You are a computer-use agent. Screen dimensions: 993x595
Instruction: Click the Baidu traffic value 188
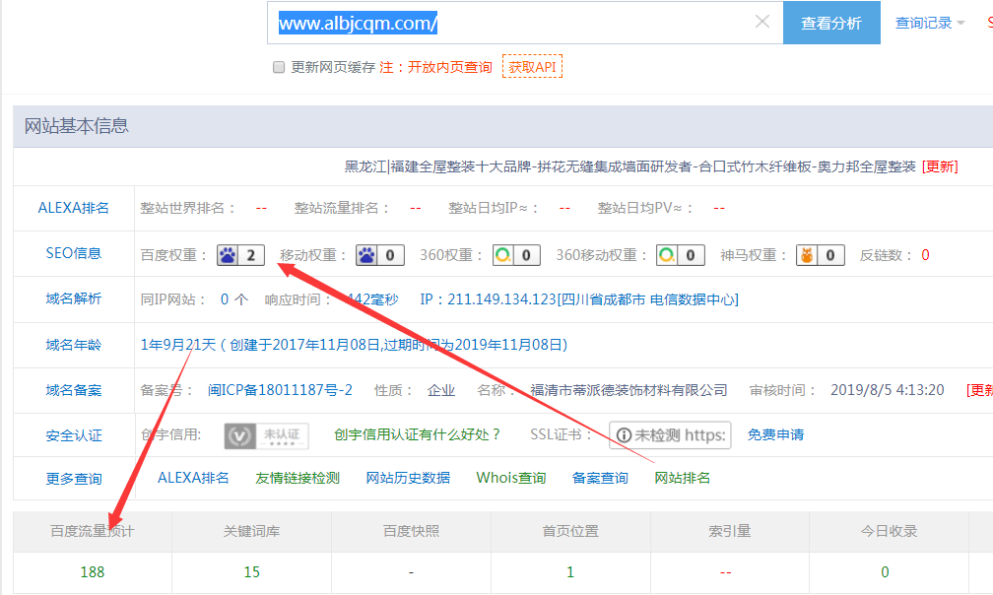pos(93,572)
